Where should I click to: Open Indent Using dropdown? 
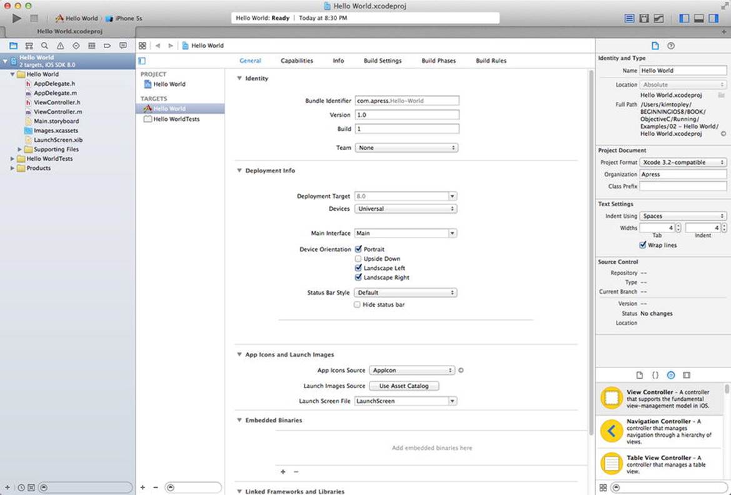683,216
